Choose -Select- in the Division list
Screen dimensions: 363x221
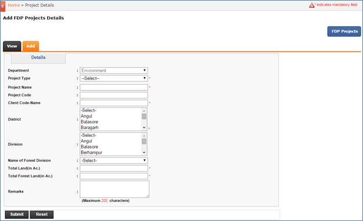click(x=89, y=136)
